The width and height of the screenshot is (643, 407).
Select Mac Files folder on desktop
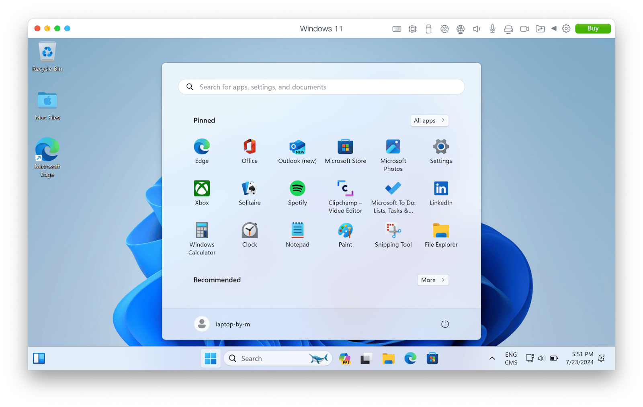coord(47,106)
